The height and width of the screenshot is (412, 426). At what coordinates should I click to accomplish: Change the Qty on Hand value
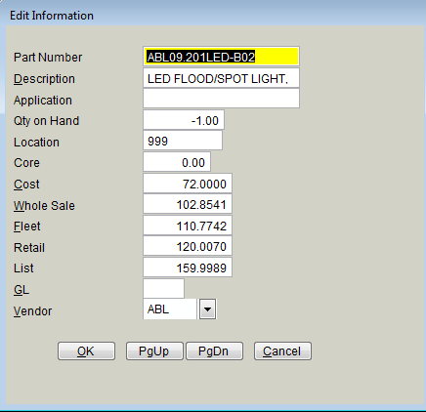pos(184,120)
